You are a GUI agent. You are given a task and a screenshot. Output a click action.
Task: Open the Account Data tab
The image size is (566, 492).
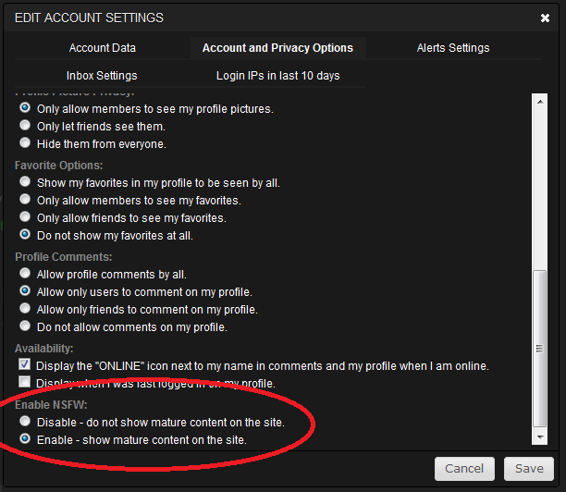(x=102, y=48)
